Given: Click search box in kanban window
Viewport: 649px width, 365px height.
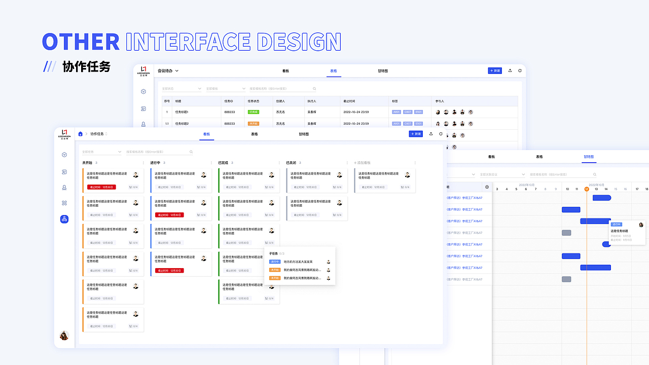Looking at the screenshot, I should point(160,152).
